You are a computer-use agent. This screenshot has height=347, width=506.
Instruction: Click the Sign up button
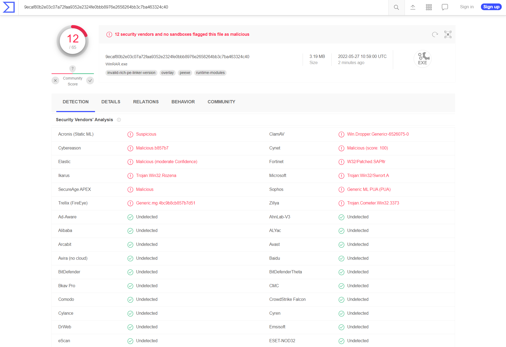pyautogui.click(x=491, y=7)
